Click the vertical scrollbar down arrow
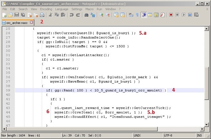211x139 pixels. [x=206, y=125]
